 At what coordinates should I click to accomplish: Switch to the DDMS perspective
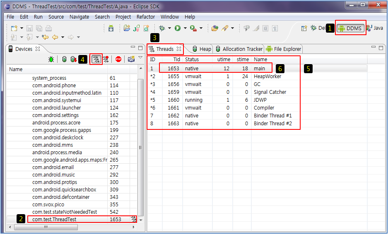(350, 28)
